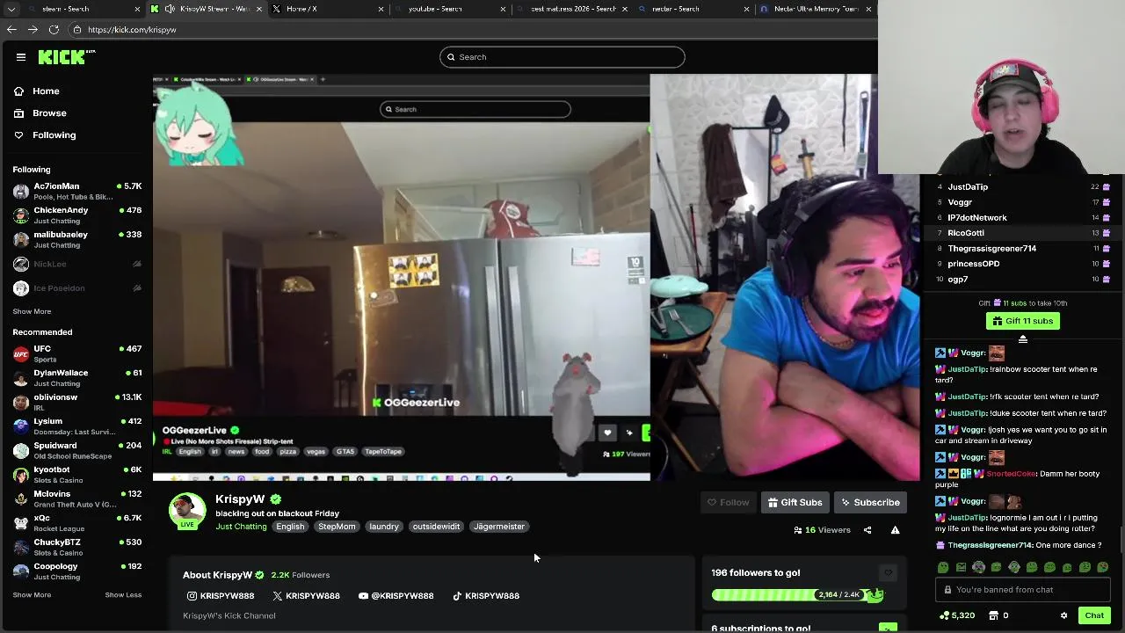Open oblivionsw recommended channel
Viewport: 1125px width, 633px height.
click(76, 402)
